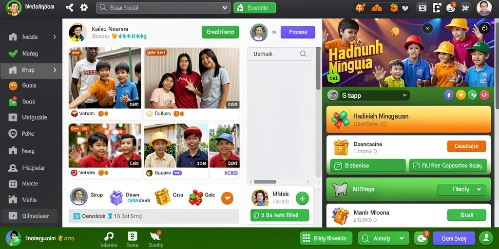Close the banner with X circle button
The image size is (499, 249).
(x=427, y=28)
